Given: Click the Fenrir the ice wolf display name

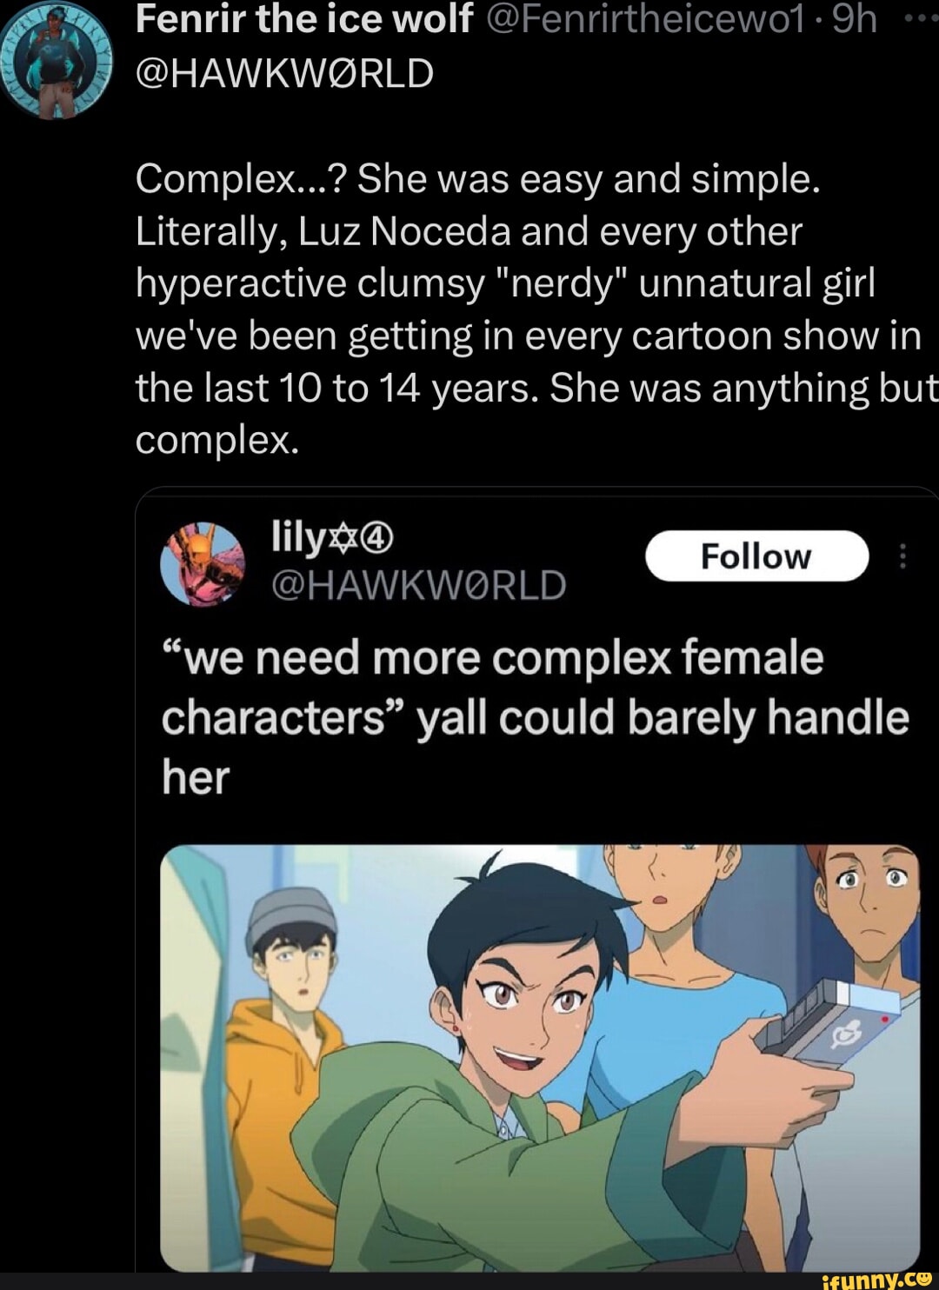Looking at the screenshot, I should pyautogui.click(x=303, y=19).
